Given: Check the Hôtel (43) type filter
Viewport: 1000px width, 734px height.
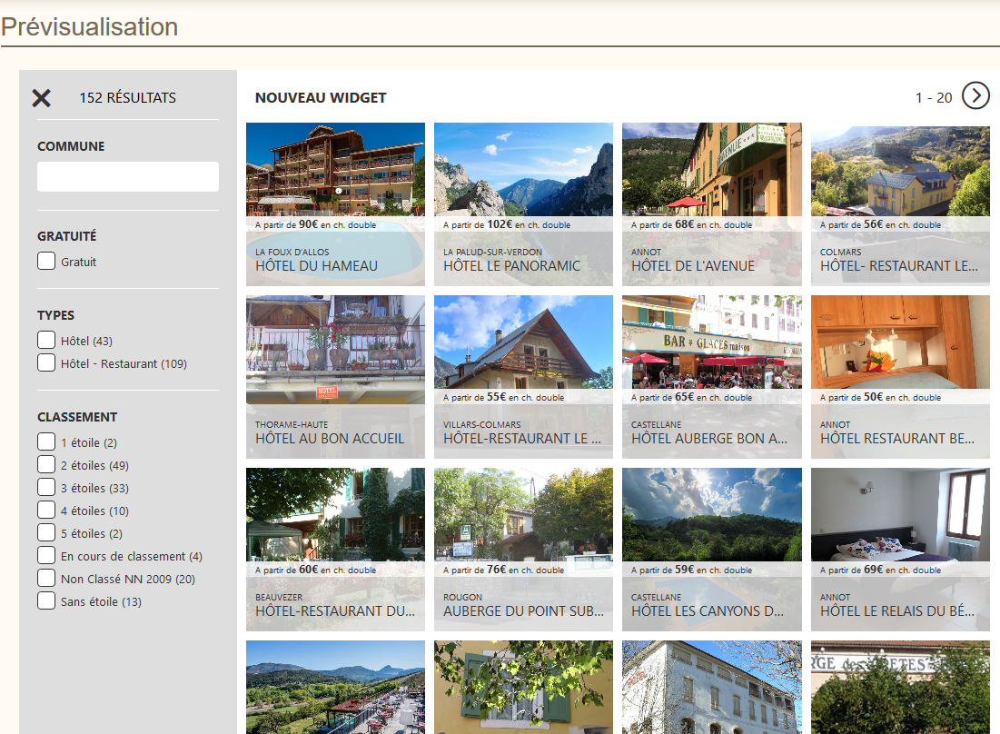Looking at the screenshot, I should click(46, 340).
